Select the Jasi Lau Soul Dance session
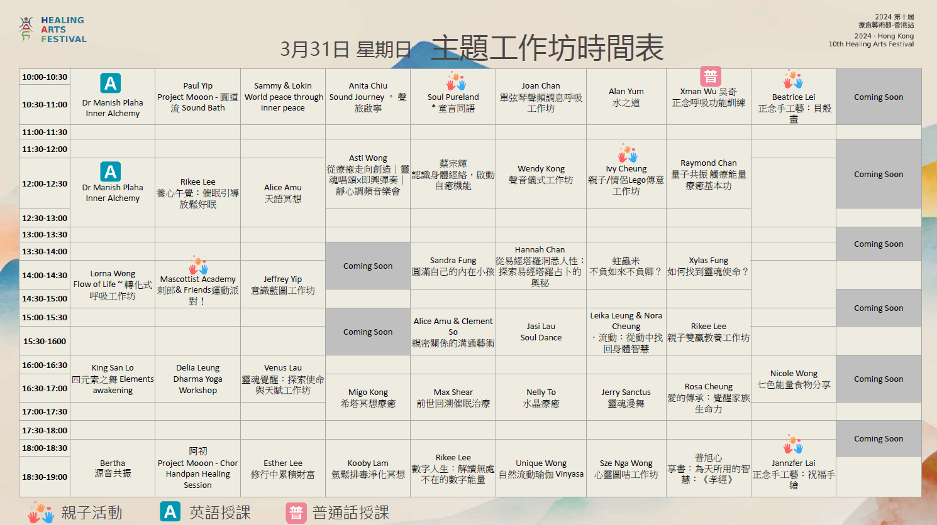Screen dimensions: 937x525 pyautogui.click(x=541, y=332)
